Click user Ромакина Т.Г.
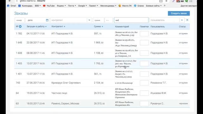Image resolution: width=203 pixels, height=114 pixels. 158,83
